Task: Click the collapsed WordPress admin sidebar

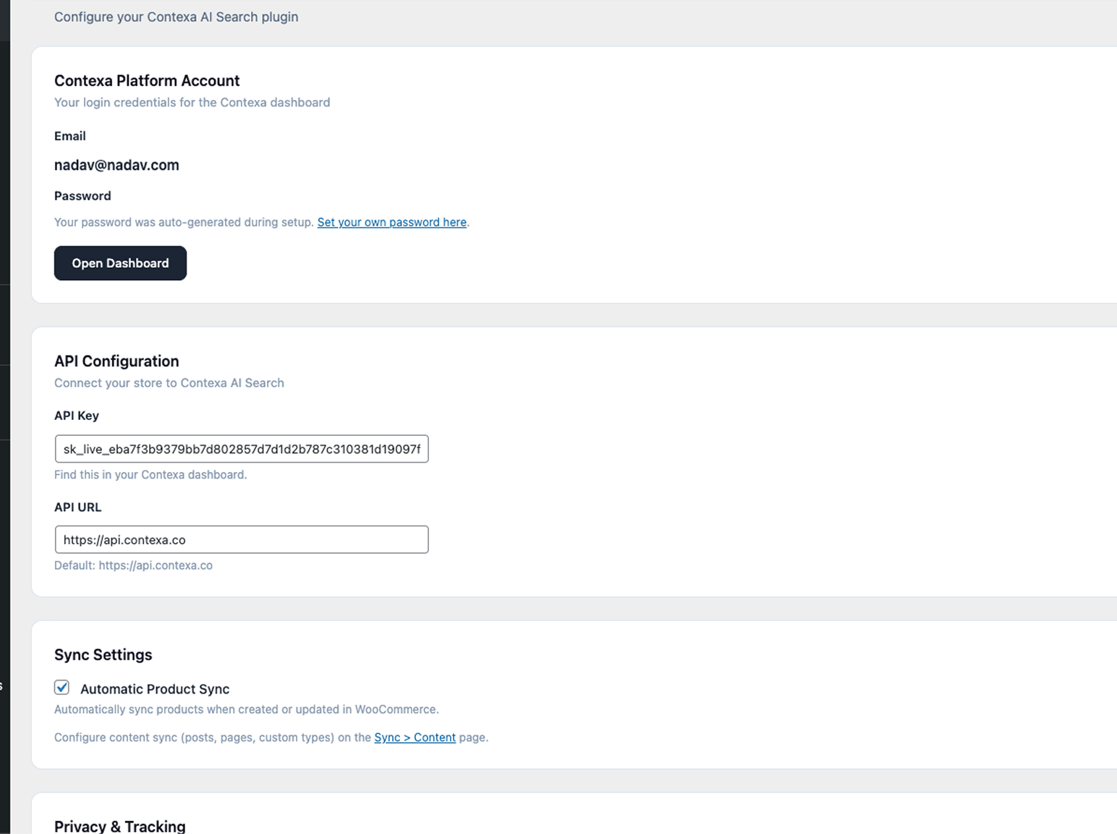Action: (x=5, y=417)
